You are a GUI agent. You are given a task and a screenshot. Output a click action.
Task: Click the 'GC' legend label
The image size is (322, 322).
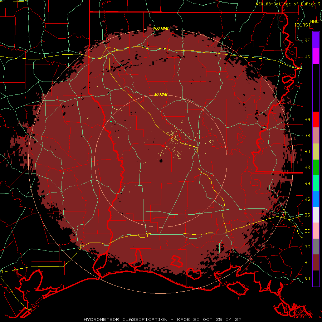point(307,247)
